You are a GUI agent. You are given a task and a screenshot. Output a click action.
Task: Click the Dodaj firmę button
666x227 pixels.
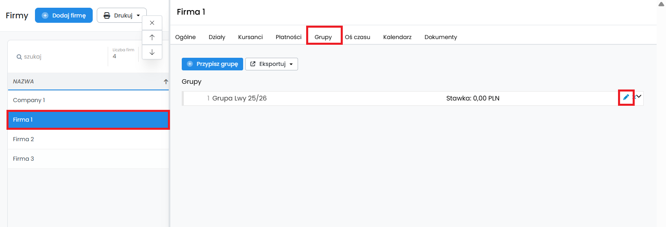click(64, 15)
